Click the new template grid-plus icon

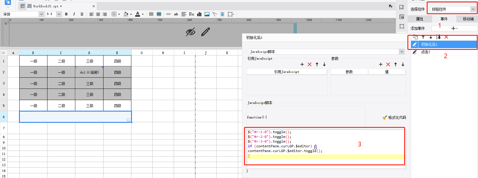[23, 6]
